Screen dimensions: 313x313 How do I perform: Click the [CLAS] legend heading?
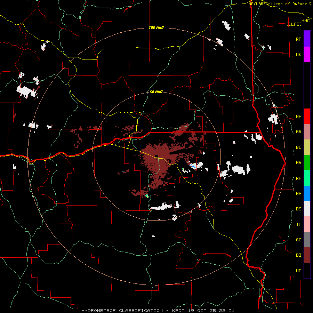coord(294,24)
